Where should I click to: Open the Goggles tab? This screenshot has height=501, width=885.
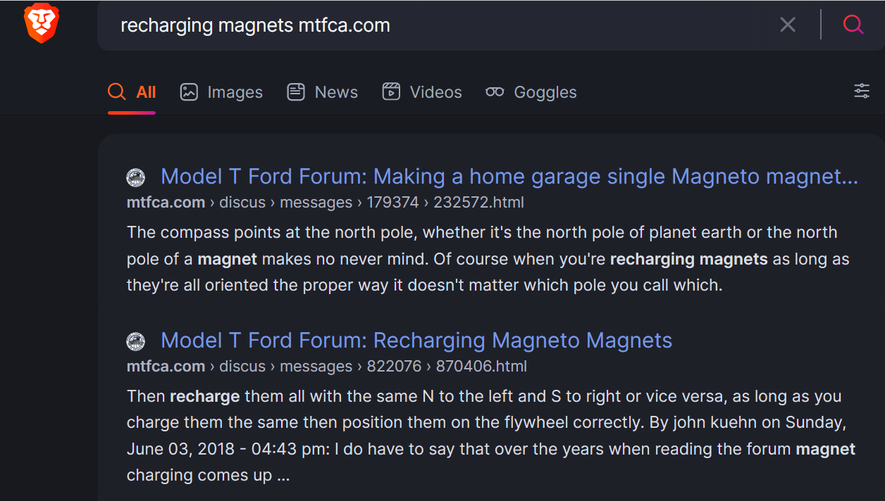[x=531, y=92]
